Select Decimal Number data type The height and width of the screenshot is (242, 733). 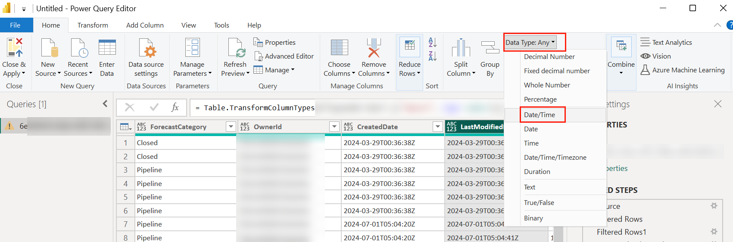(555, 56)
